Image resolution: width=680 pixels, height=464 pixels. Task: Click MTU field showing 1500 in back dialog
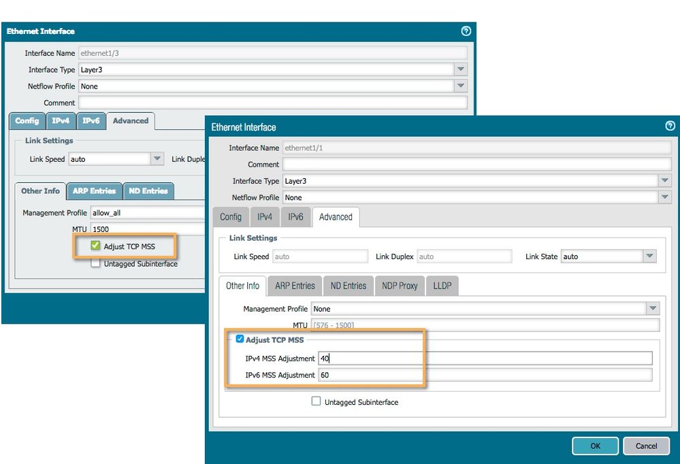click(x=148, y=229)
